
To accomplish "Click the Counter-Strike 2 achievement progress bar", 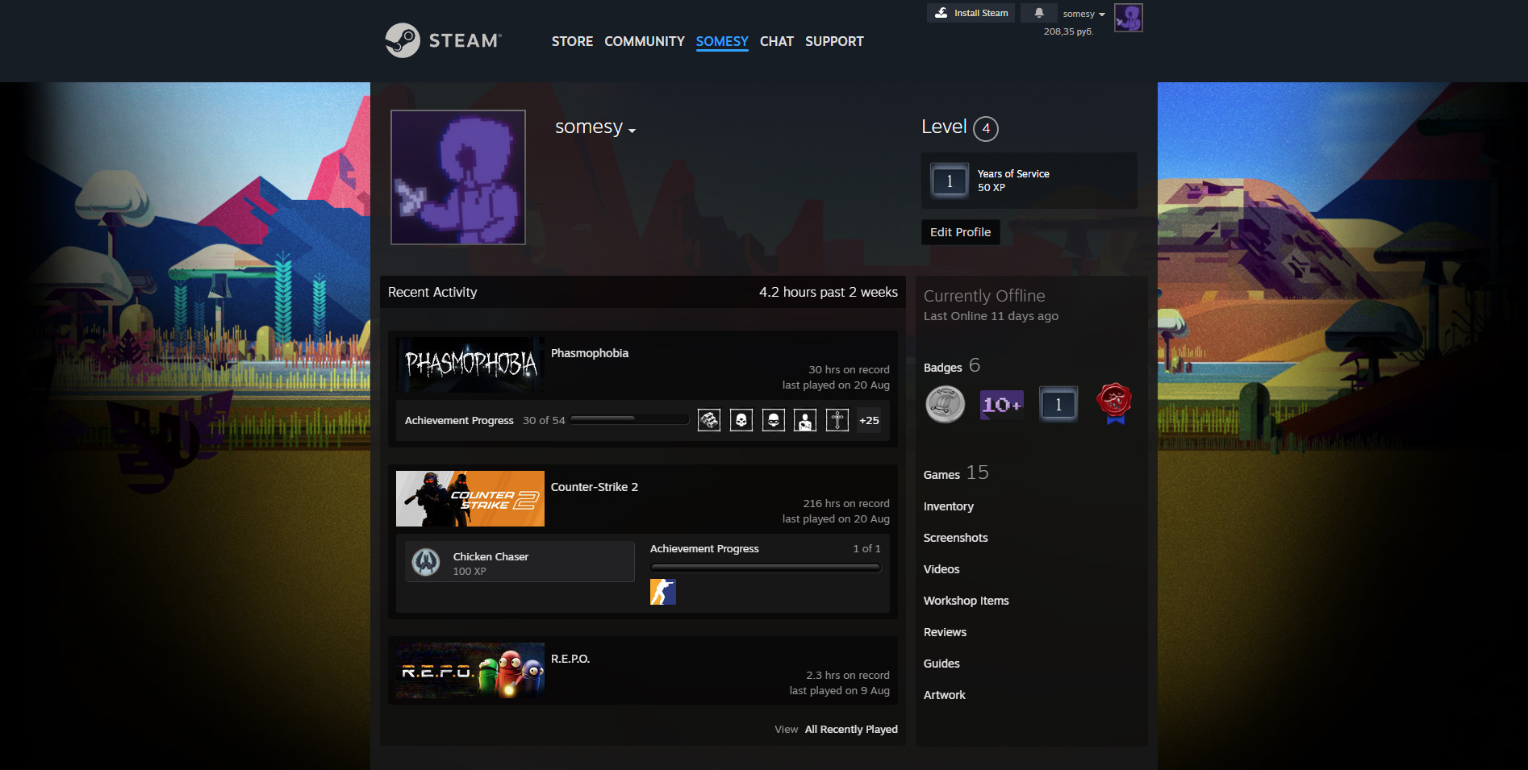I will [765, 568].
